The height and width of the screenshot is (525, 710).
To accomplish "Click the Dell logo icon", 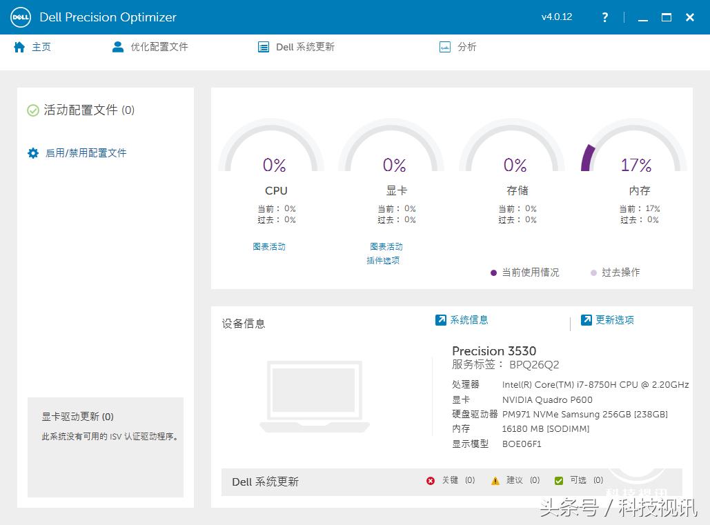I will [21, 17].
